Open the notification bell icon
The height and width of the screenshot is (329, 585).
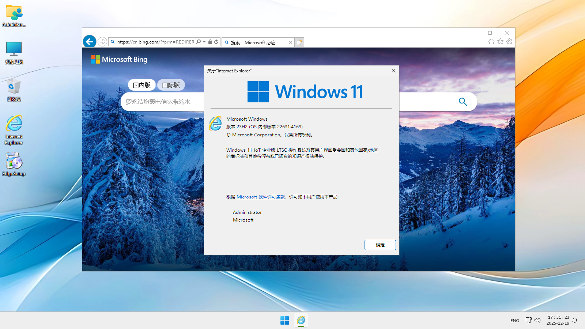coord(575,320)
